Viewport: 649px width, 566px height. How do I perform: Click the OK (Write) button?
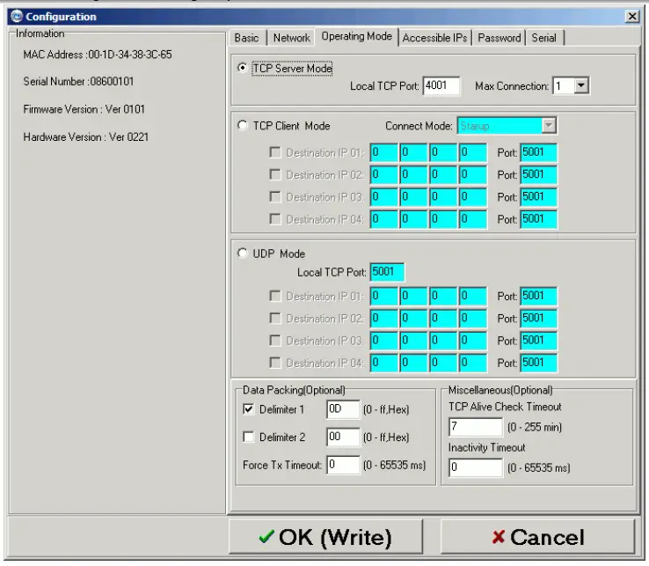click(325, 537)
